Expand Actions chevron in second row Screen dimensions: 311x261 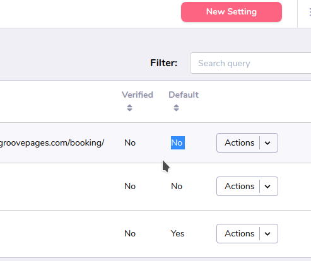point(267,187)
